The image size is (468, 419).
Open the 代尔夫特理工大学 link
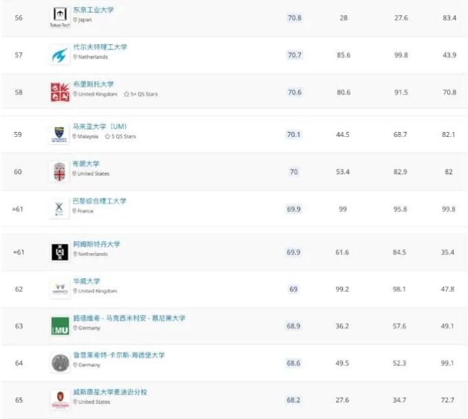click(x=100, y=47)
